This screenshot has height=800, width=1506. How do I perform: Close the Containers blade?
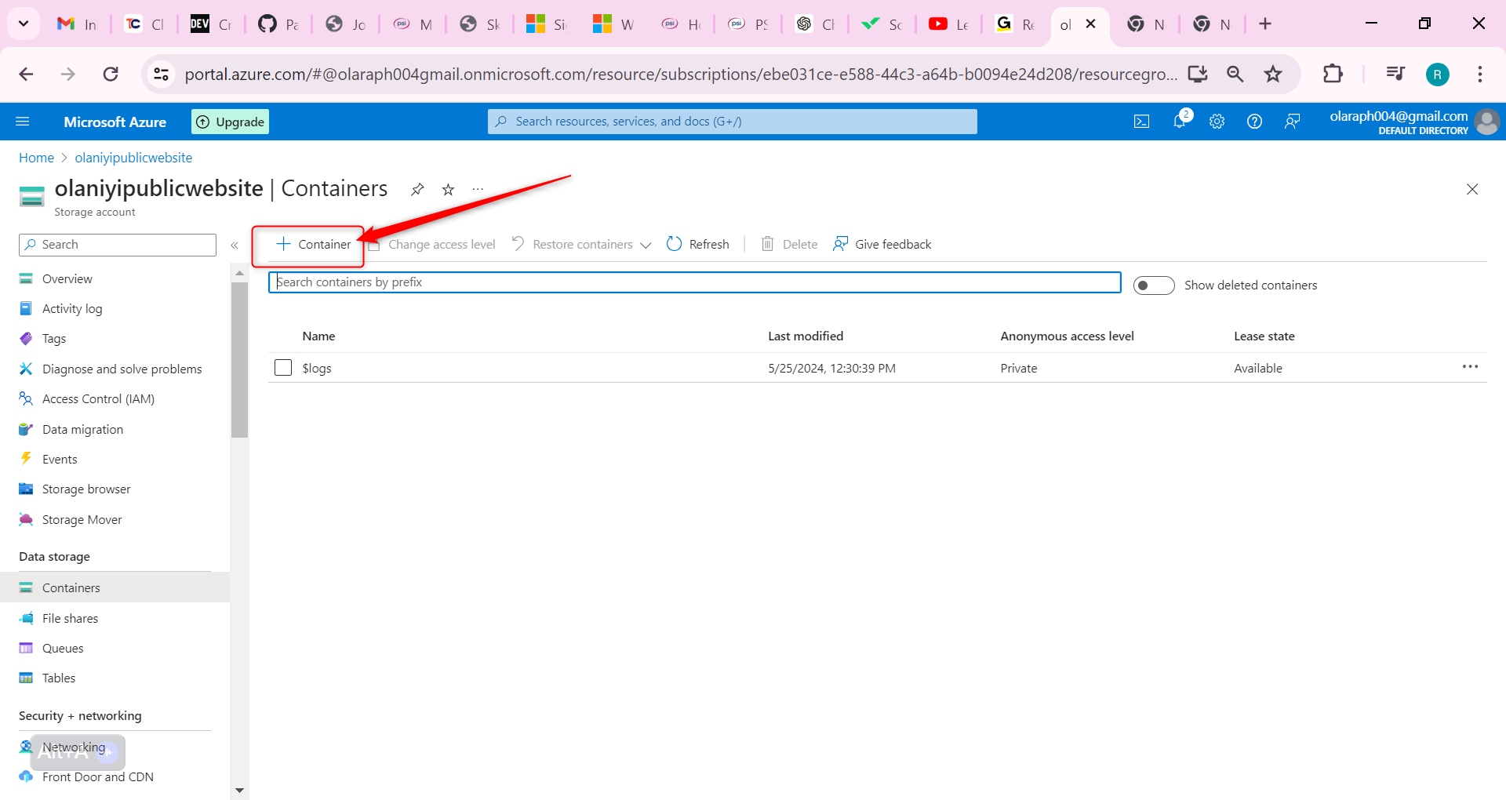pyautogui.click(x=1472, y=189)
